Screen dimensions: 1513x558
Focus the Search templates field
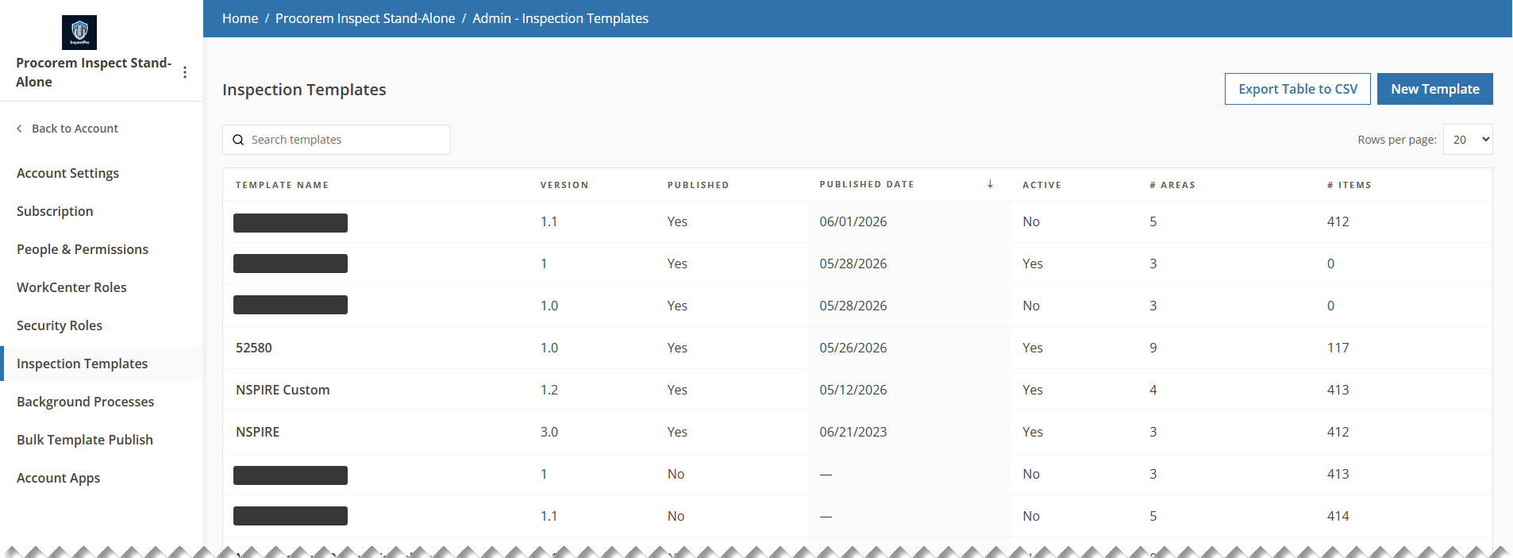337,140
